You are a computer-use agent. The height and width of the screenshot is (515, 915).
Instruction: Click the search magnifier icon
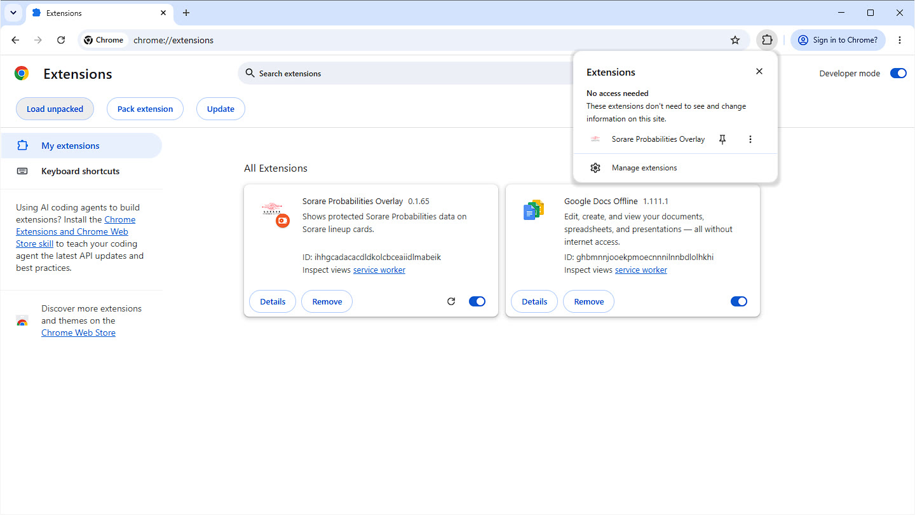pyautogui.click(x=250, y=73)
